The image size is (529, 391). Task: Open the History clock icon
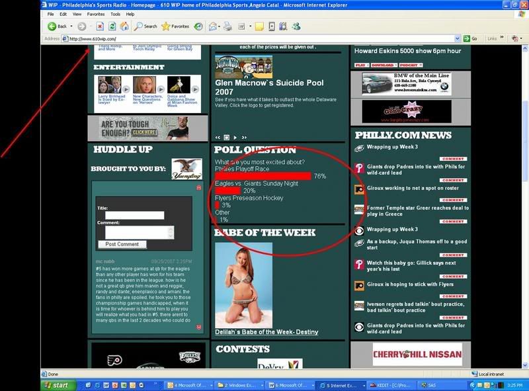(x=198, y=26)
